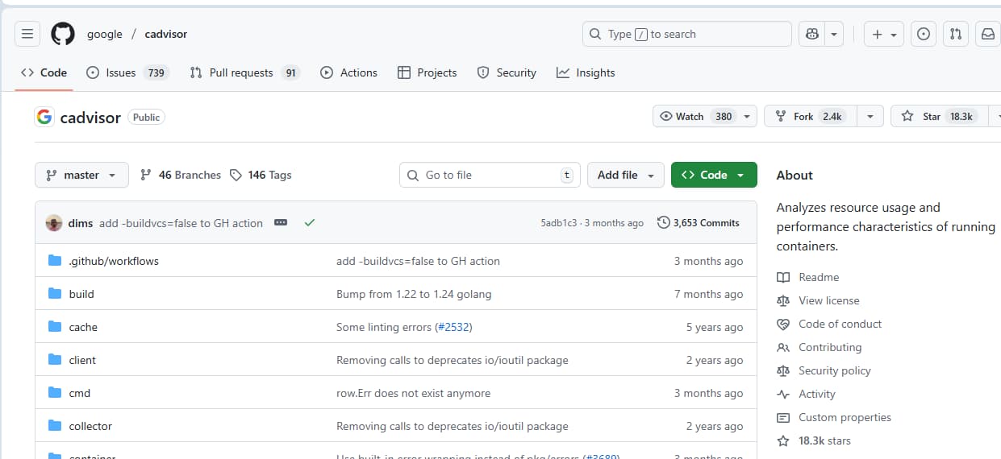Image resolution: width=1001 pixels, height=459 pixels.
Task: Open pull requests icon in header
Action: [956, 34]
